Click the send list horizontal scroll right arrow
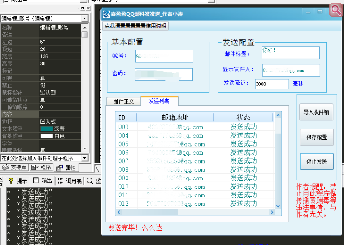This screenshot has width=345, height=245. click(x=272, y=212)
